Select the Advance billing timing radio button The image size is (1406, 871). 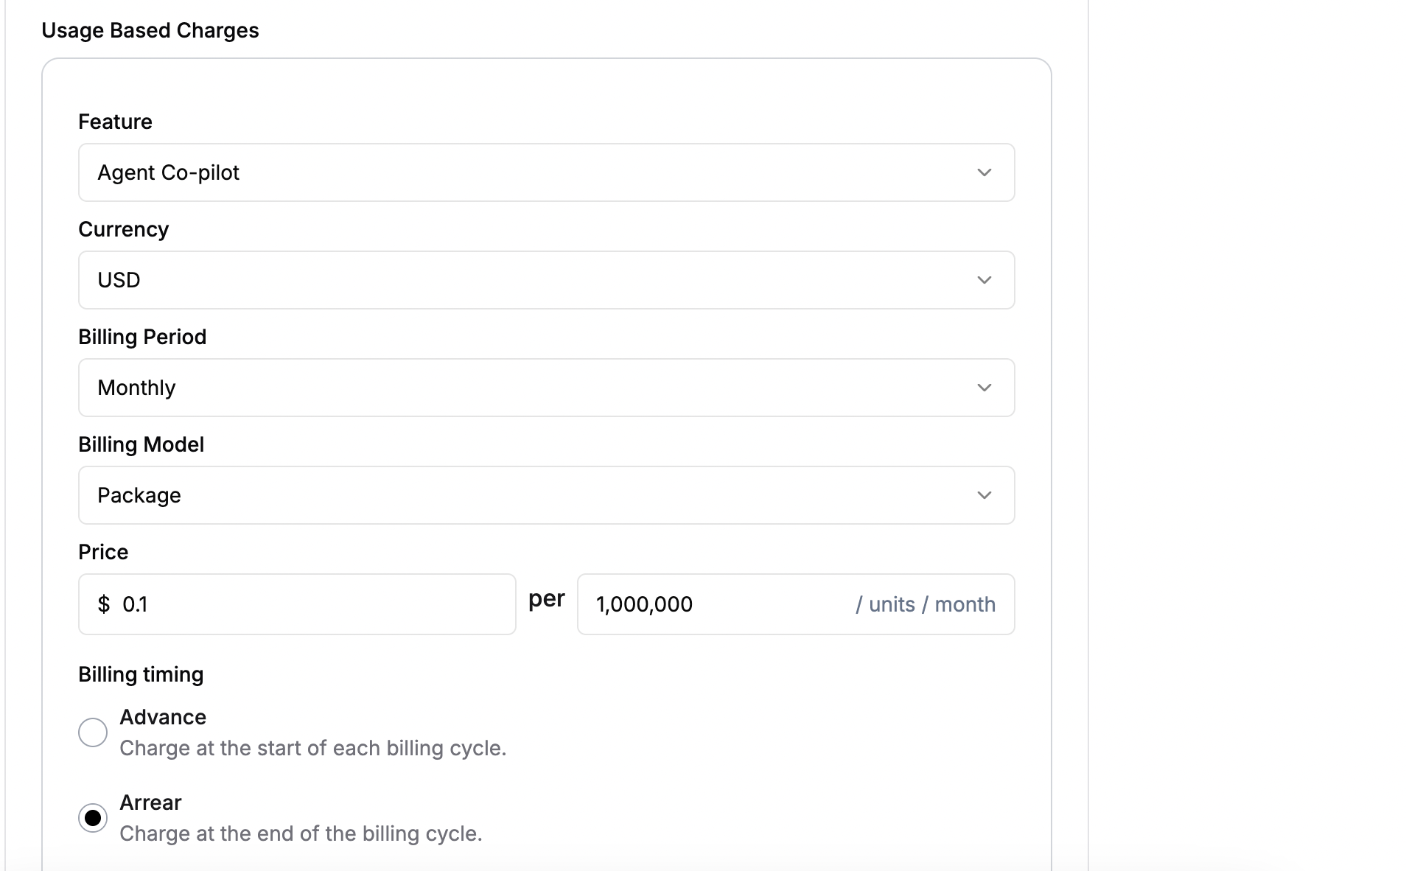click(x=93, y=732)
